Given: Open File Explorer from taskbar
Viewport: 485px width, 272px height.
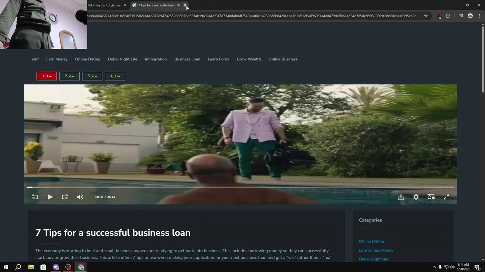Looking at the screenshot, I should (31, 267).
